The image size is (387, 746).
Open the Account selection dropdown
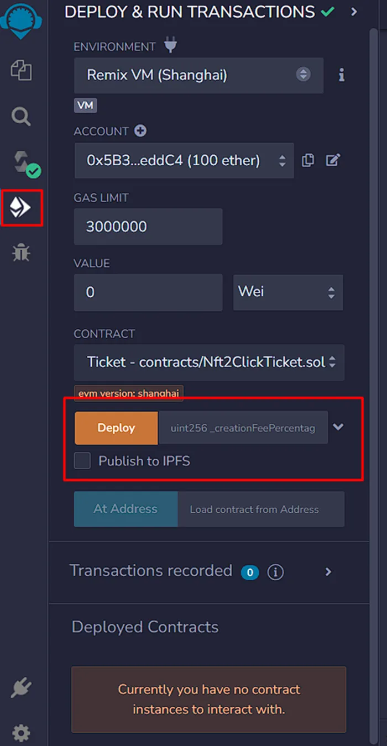click(x=184, y=160)
